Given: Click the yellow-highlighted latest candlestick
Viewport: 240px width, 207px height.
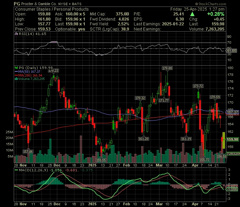Looking at the screenshot, I should click(224, 140).
